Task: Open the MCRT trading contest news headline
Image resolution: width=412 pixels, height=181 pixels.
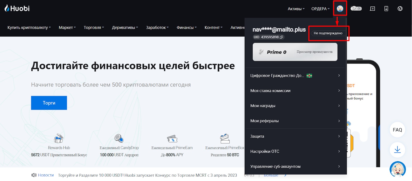Action: pos(148,175)
